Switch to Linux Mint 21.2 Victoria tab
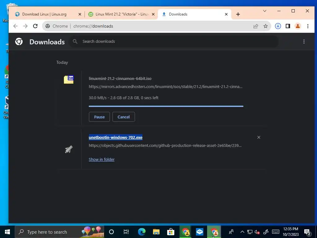This screenshot has height=238, width=317. [122, 14]
